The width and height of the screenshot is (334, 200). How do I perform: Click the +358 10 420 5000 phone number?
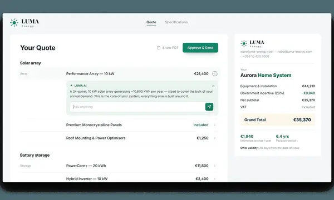pyautogui.click(x=256, y=56)
